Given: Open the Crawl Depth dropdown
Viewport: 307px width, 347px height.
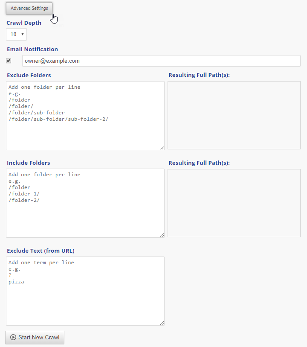Looking at the screenshot, I should click(x=16, y=34).
